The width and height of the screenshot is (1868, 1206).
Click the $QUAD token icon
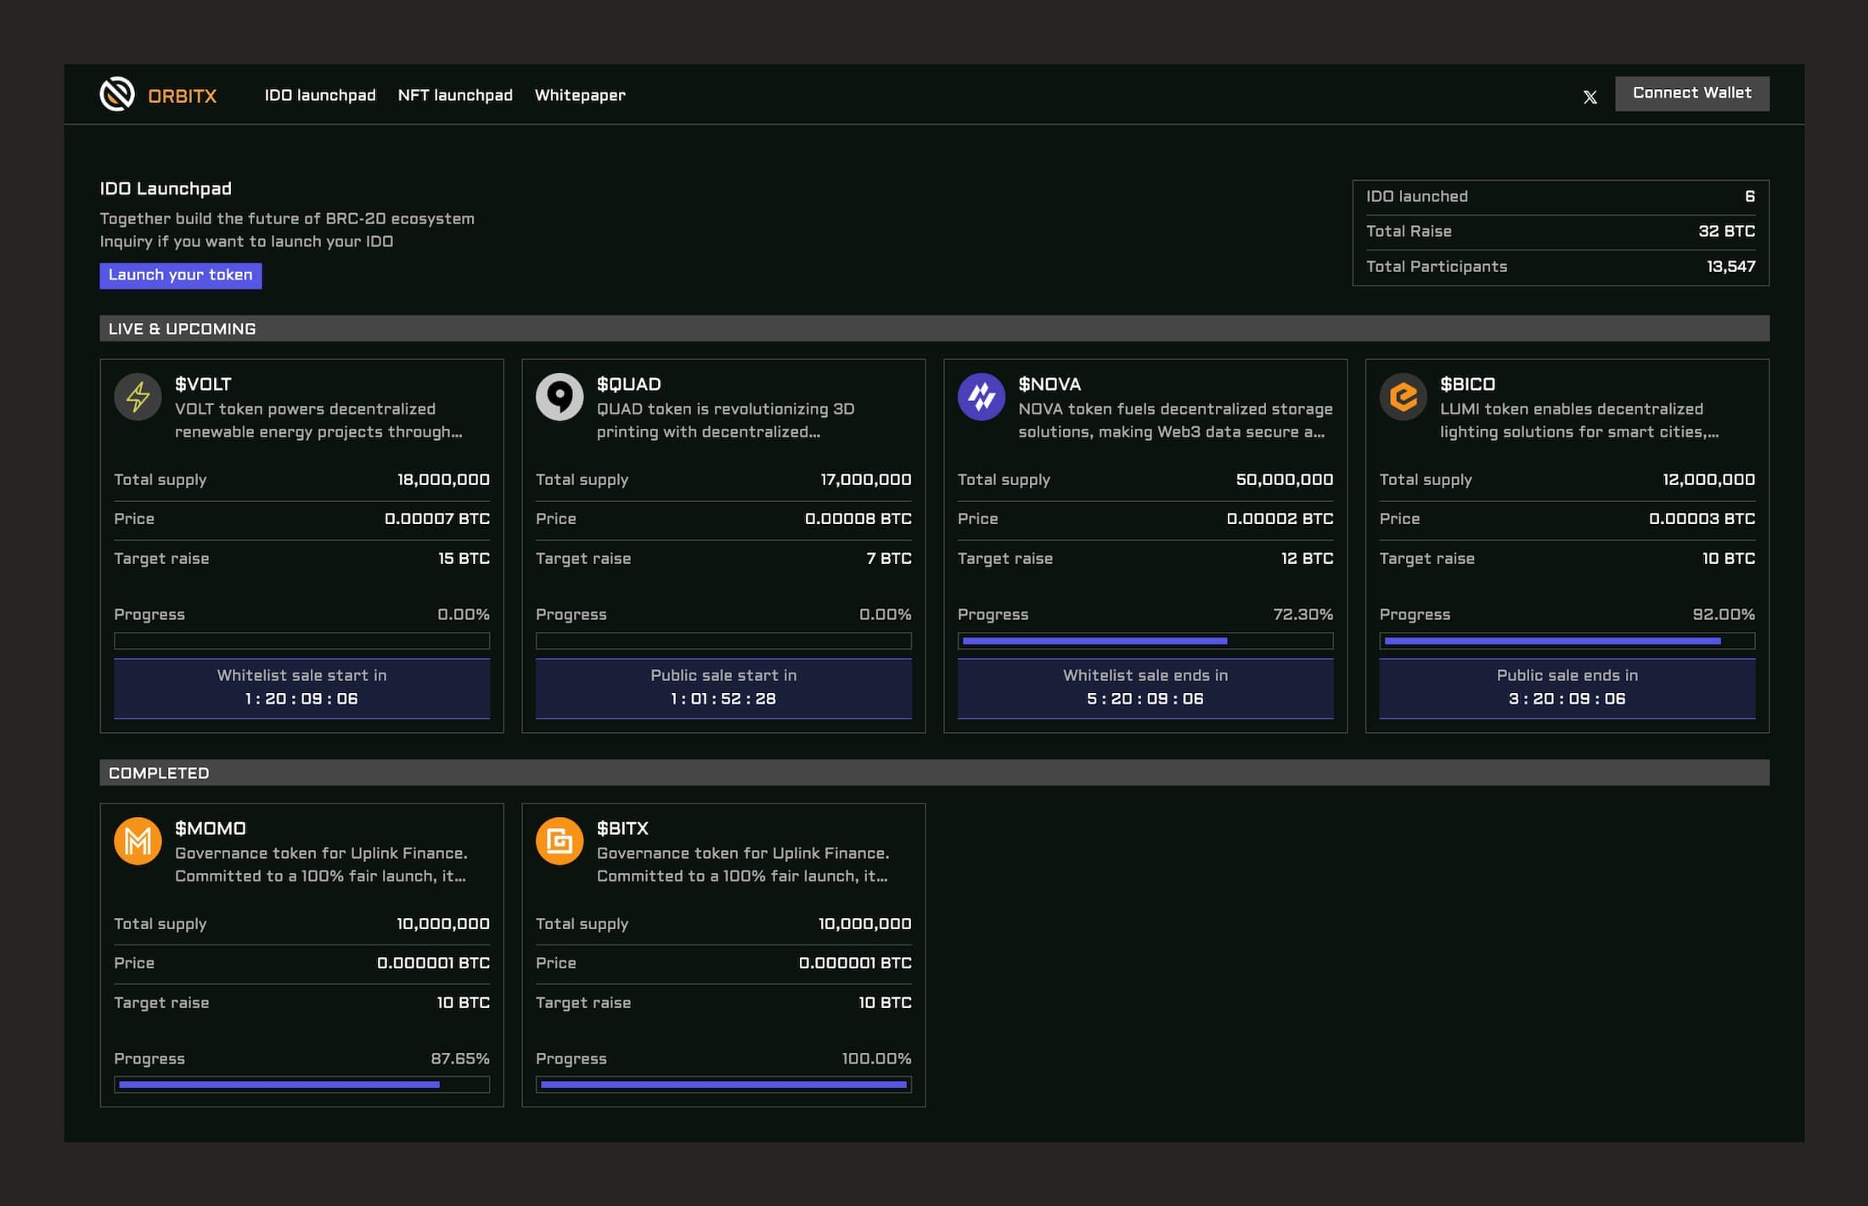coord(560,397)
